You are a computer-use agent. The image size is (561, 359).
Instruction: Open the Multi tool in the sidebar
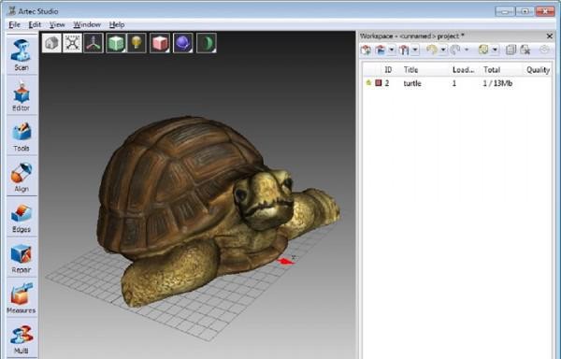coord(22,337)
